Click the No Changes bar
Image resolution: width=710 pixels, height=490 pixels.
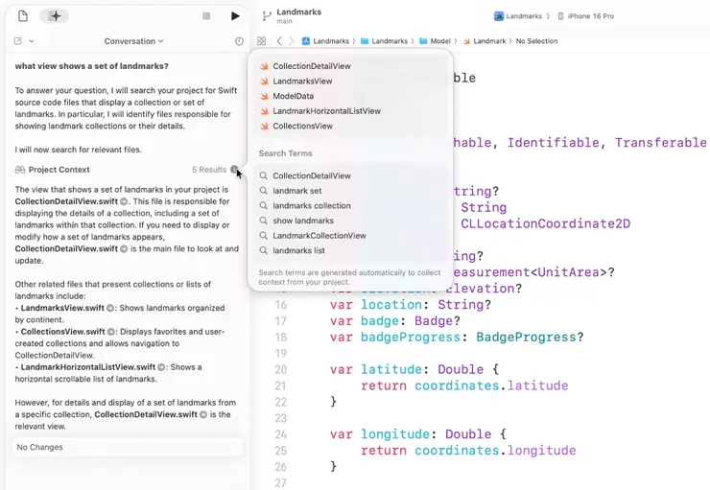tap(127, 447)
